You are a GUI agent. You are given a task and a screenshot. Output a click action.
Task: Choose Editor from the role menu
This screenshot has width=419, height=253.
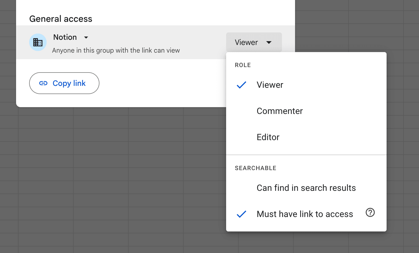268,137
